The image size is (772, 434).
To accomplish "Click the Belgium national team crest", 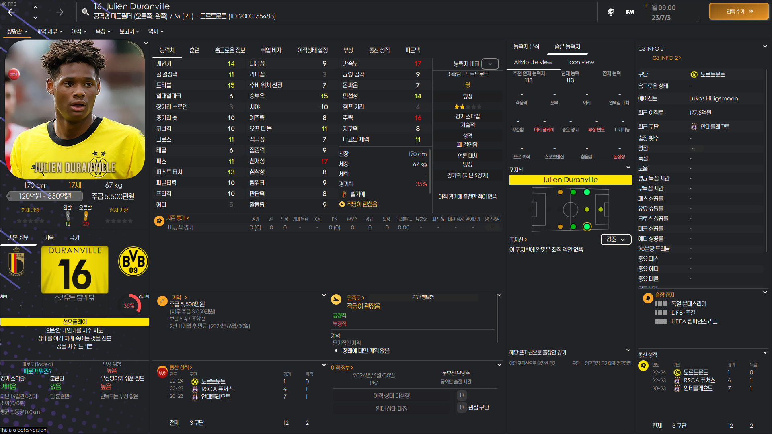I will click(x=16, y=262).
